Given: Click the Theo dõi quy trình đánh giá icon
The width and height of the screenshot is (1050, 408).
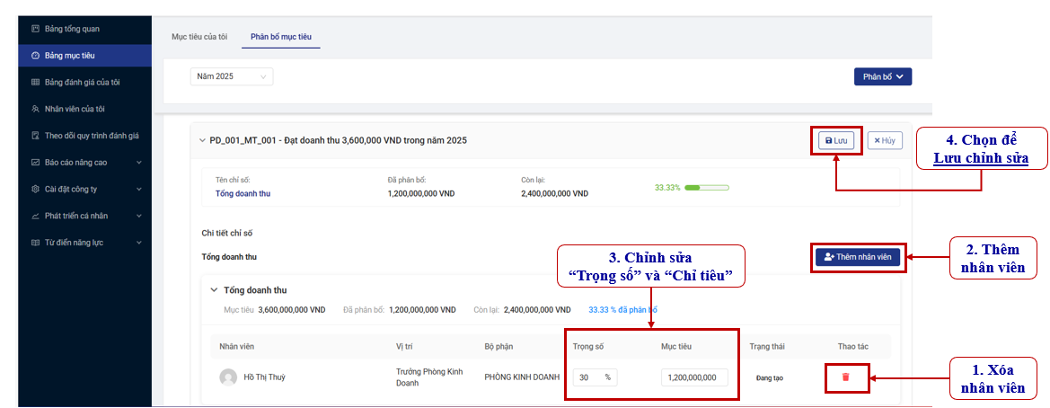Looking at the screenshot, I should click(35, 137).
